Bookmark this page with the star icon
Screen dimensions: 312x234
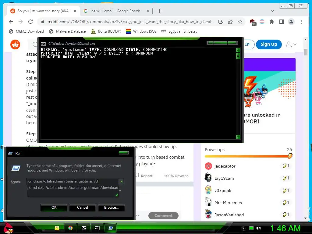[x=240, y=22]
